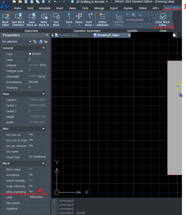Click the Visibility States ribbon button
The height and width of the screenshot is (215, 186).
click(118, 20)
